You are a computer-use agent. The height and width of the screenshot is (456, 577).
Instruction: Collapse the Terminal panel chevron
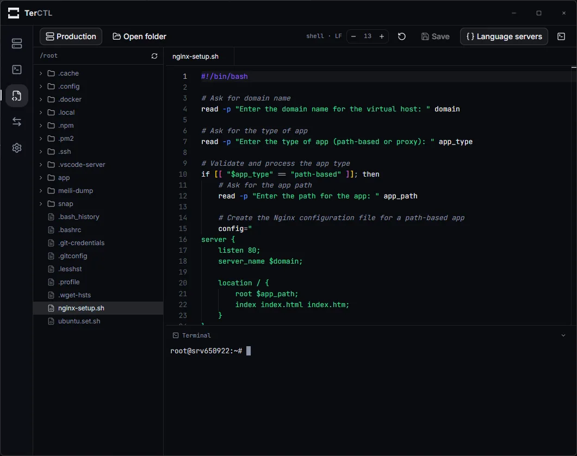point(563,335)
